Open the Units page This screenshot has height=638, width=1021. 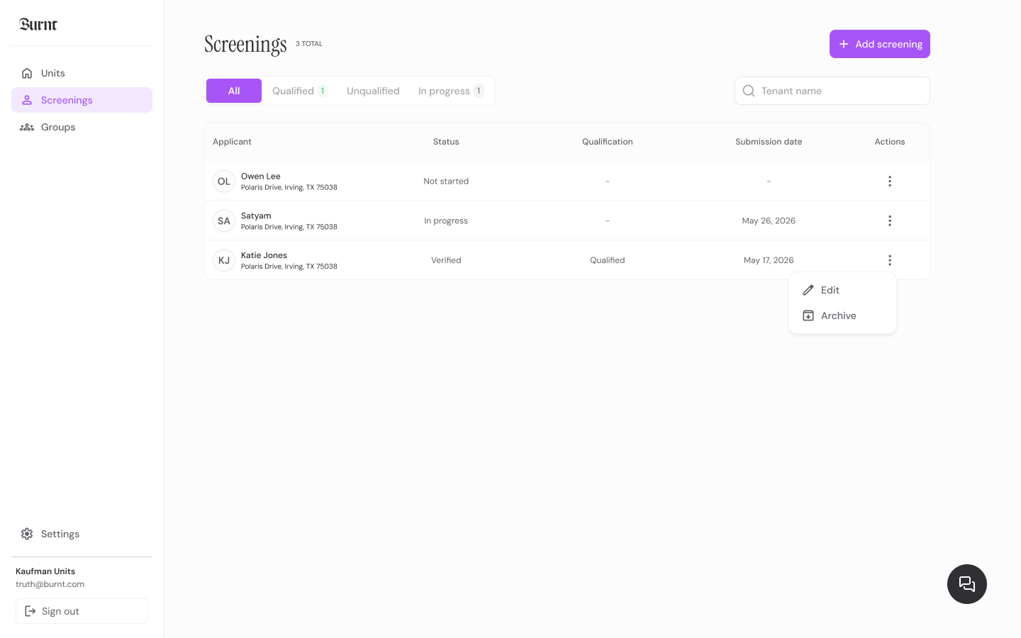point(82,73)
